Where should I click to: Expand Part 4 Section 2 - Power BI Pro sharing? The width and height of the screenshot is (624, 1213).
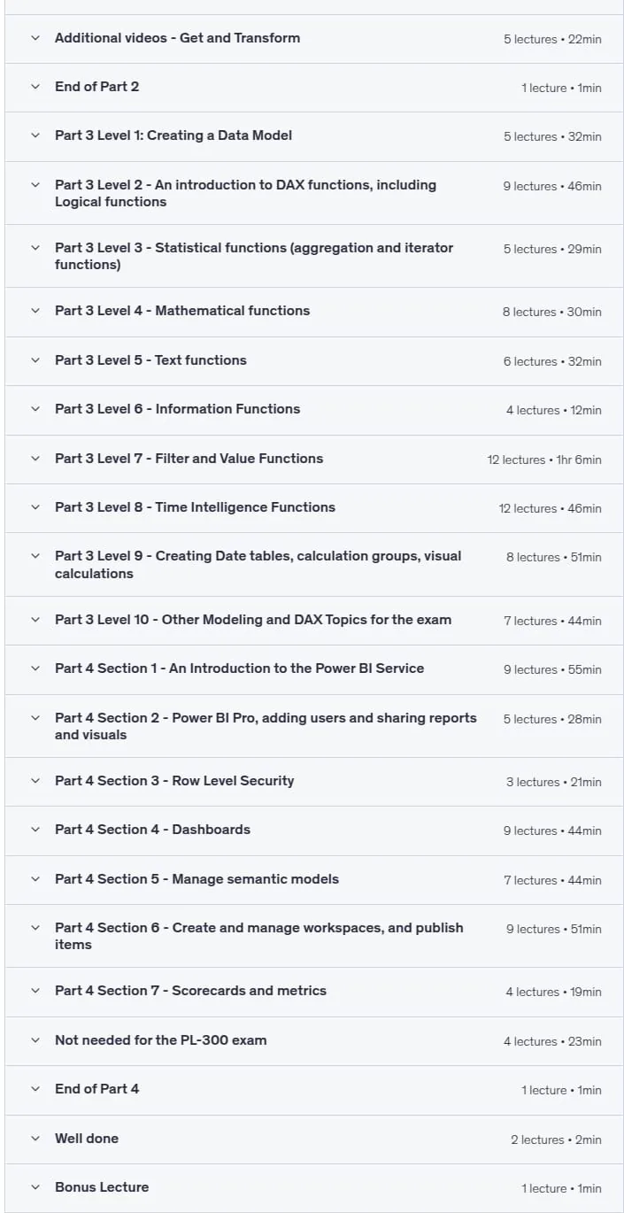[x=314, y=726]
